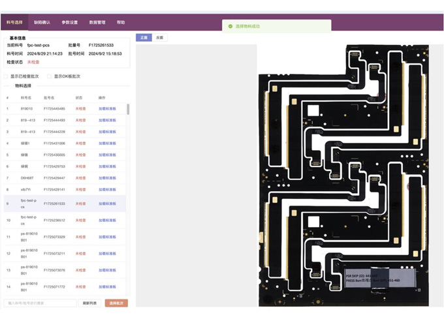Toggle the 显示OK板批次 checkbox
Screen dimensions: 444x336
coord(50,76)
